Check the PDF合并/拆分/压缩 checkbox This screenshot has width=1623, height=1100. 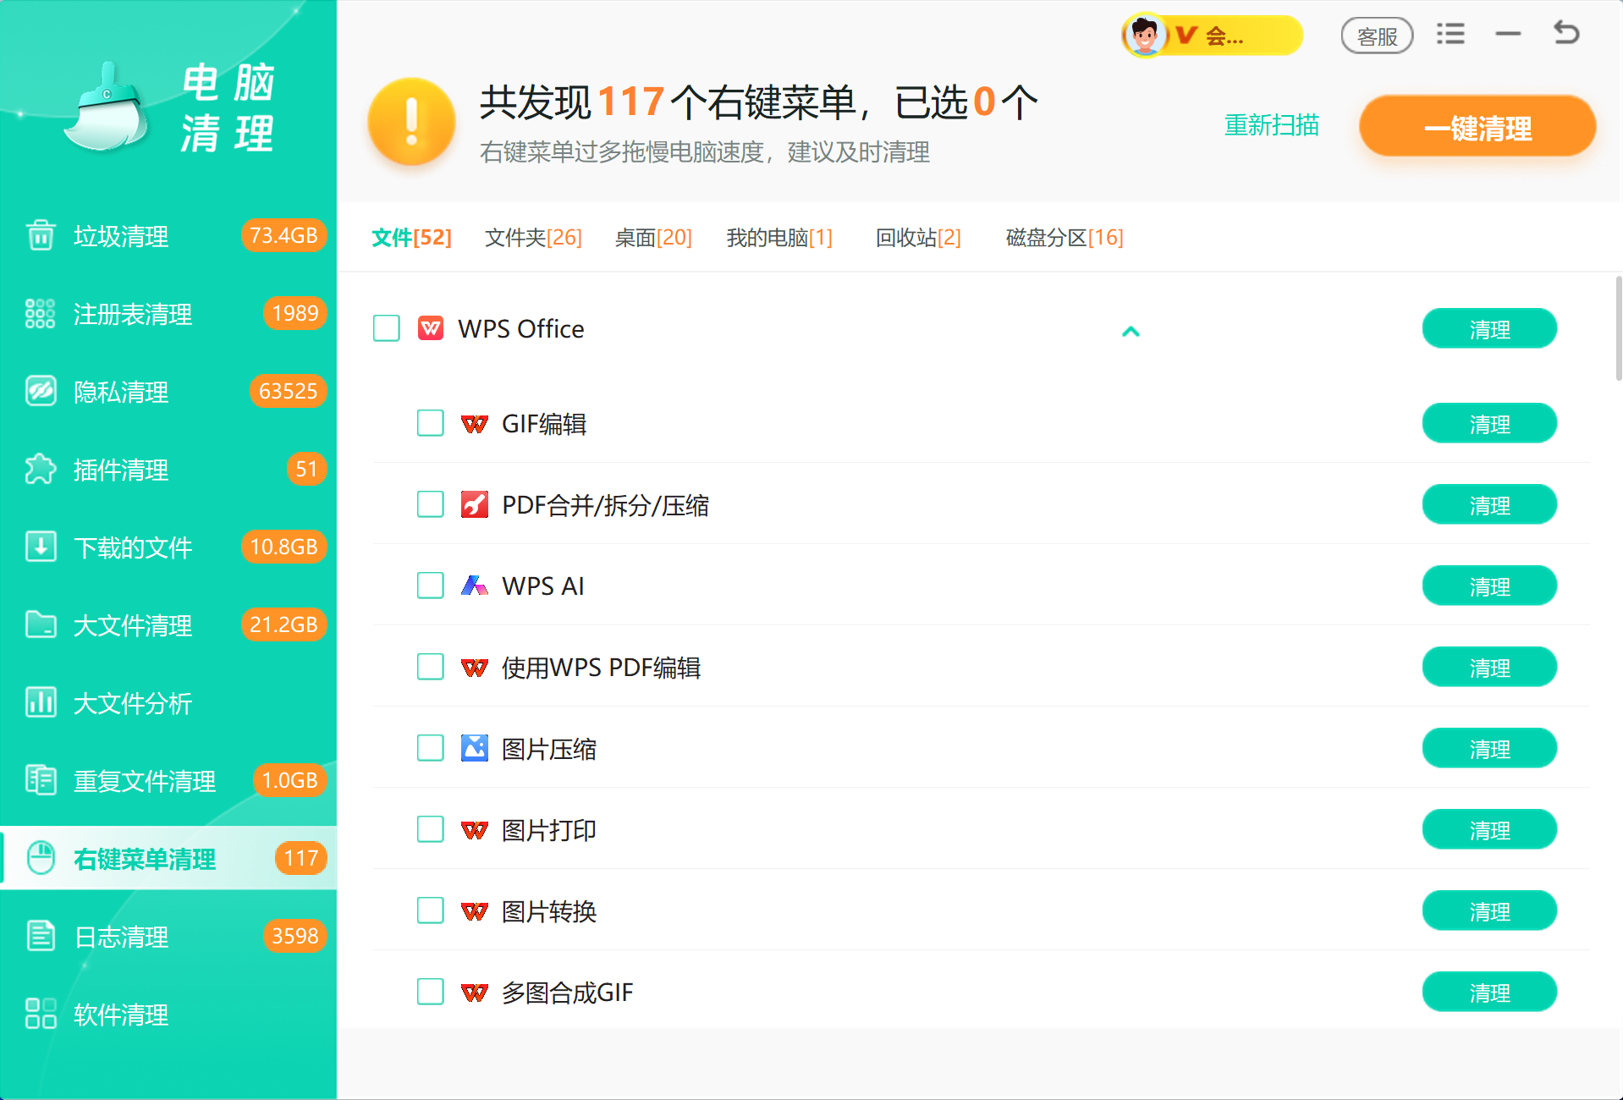431,504
